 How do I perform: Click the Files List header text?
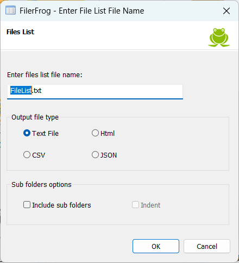pos(20,32)
